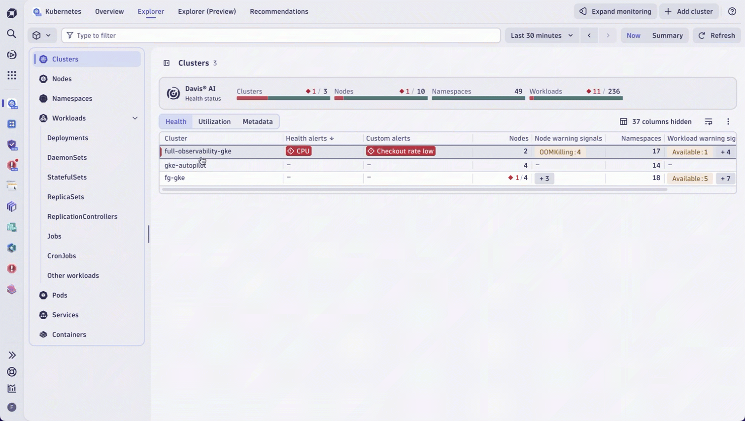Click the Pods icon in the sidebar

[43, 295]
